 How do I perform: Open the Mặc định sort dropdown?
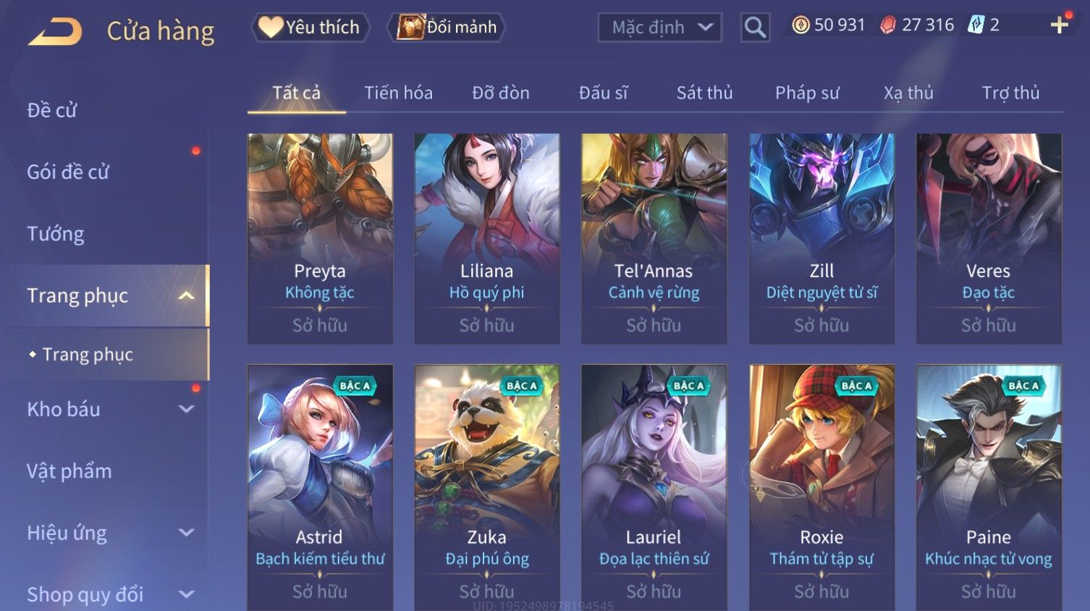tap(660, 28)
